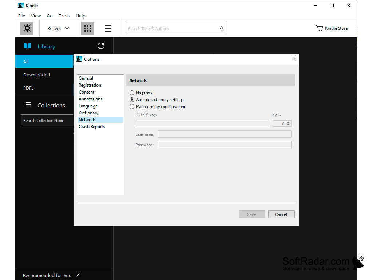Click the Library heading
Viewport: 373px width, 280px height.
click(46, 46)
